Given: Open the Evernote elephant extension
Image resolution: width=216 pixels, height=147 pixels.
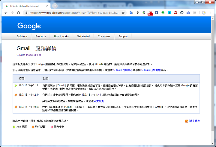Looking at the screenshot, I should (x=163, y=13).
